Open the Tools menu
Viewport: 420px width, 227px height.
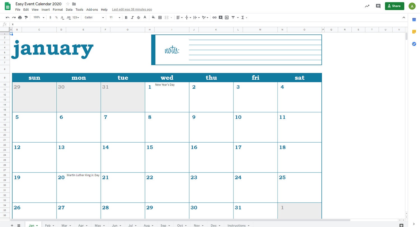[79, 10]
